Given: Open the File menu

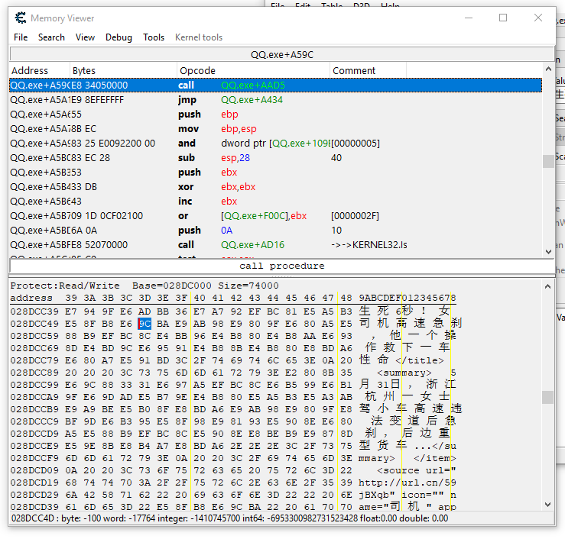Looking at the screenshot, I should click(21, 37).
